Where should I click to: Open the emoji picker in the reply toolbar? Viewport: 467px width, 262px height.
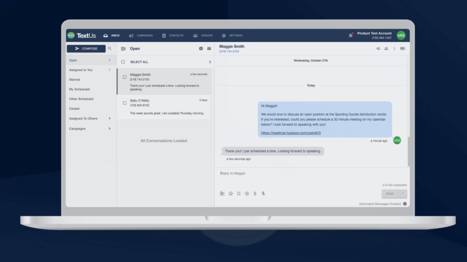[231, 193]
